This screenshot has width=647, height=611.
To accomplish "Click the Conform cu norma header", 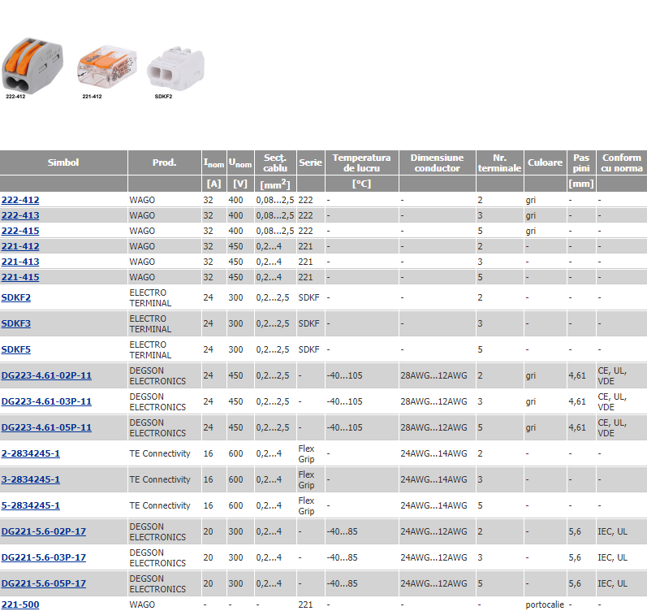I will click(622, 162).
